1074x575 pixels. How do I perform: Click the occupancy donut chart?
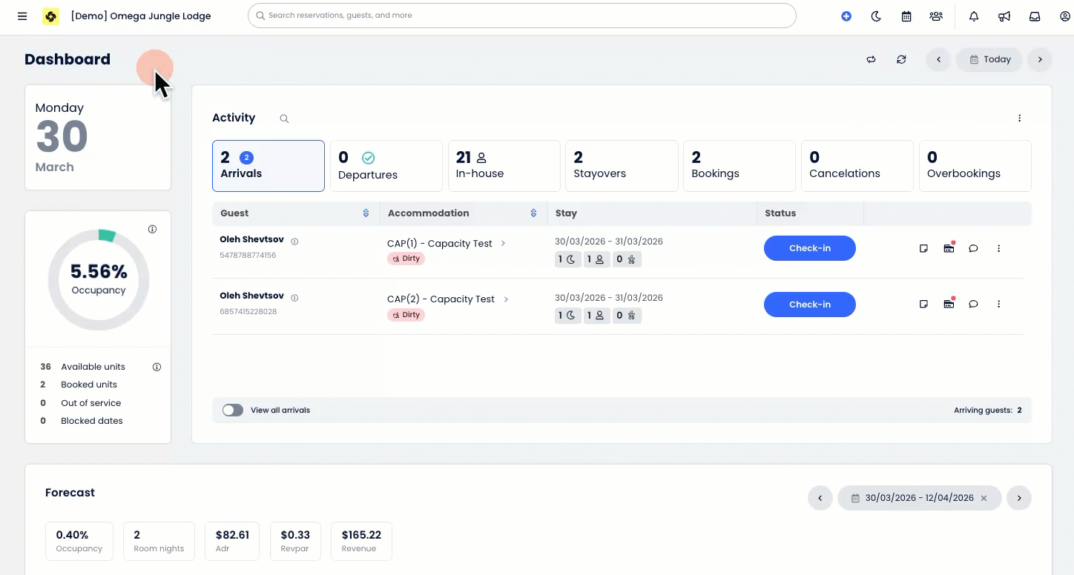[98, 279]
